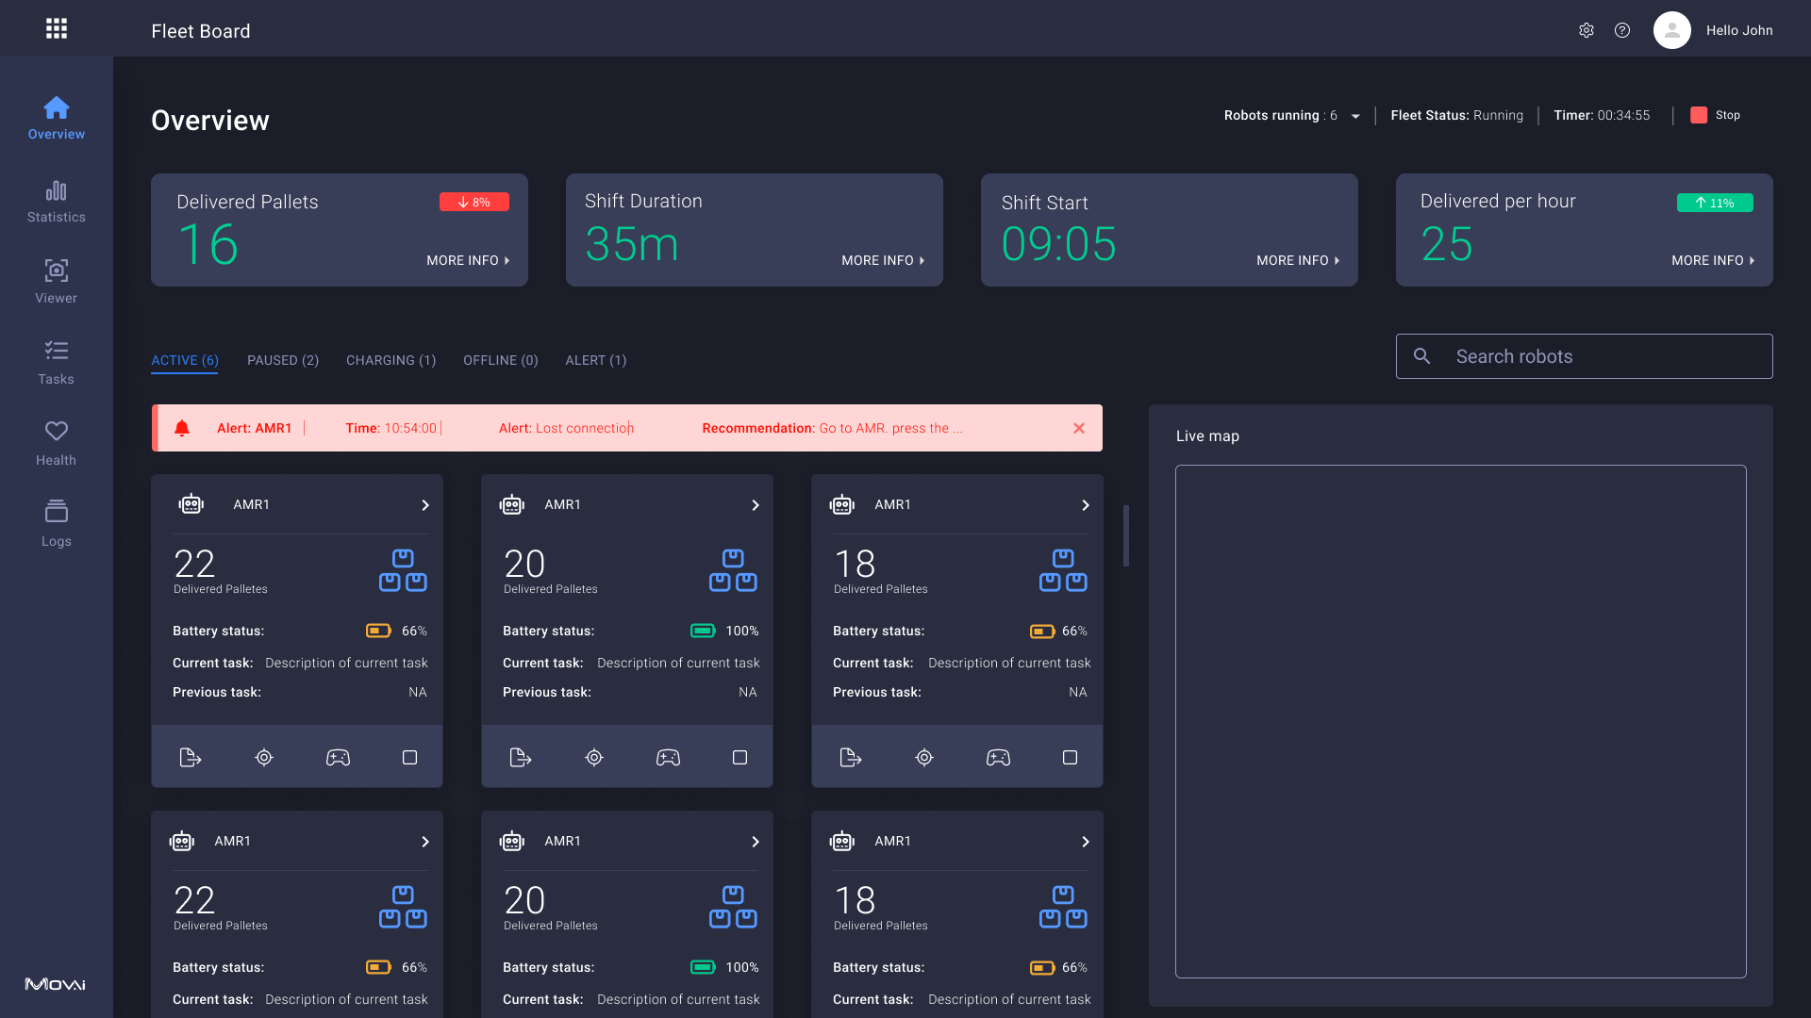Click the send-out icon in the 18 pallets card

(x=851, y=757)
